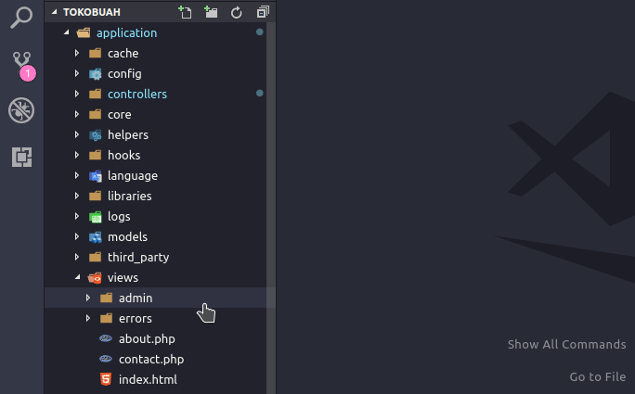635x394 pixels.
Task: Click the views folder icon
Action: pos(96,277)
